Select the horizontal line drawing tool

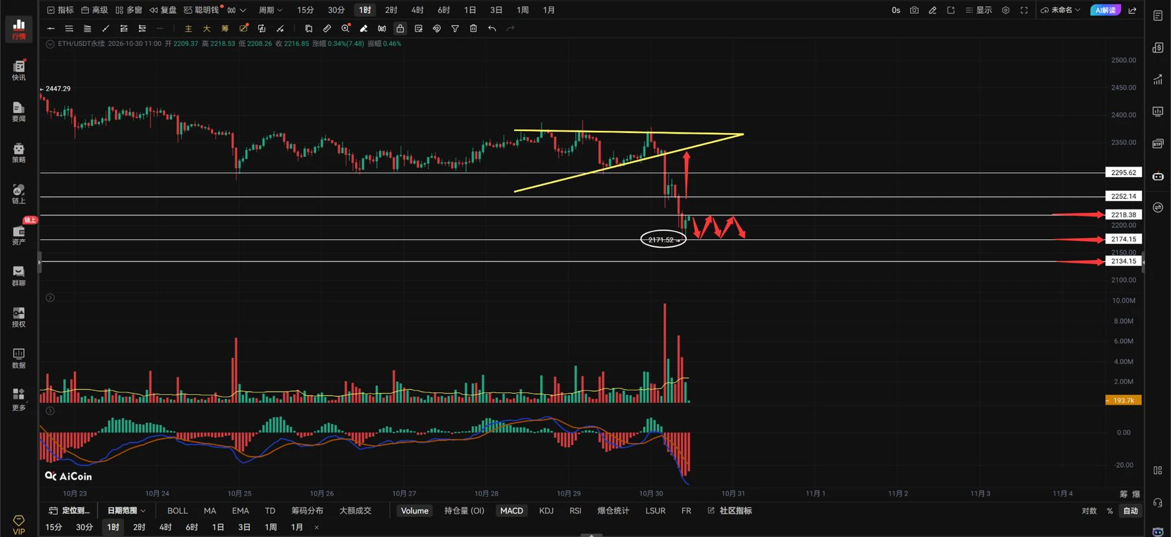pos(51,29)
